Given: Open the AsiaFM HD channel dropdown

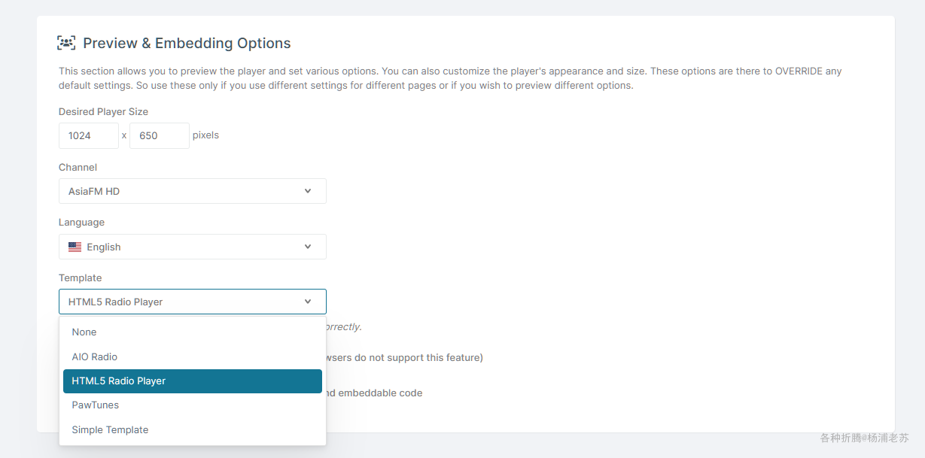Looking at the screenshot, I should (192, 191).
